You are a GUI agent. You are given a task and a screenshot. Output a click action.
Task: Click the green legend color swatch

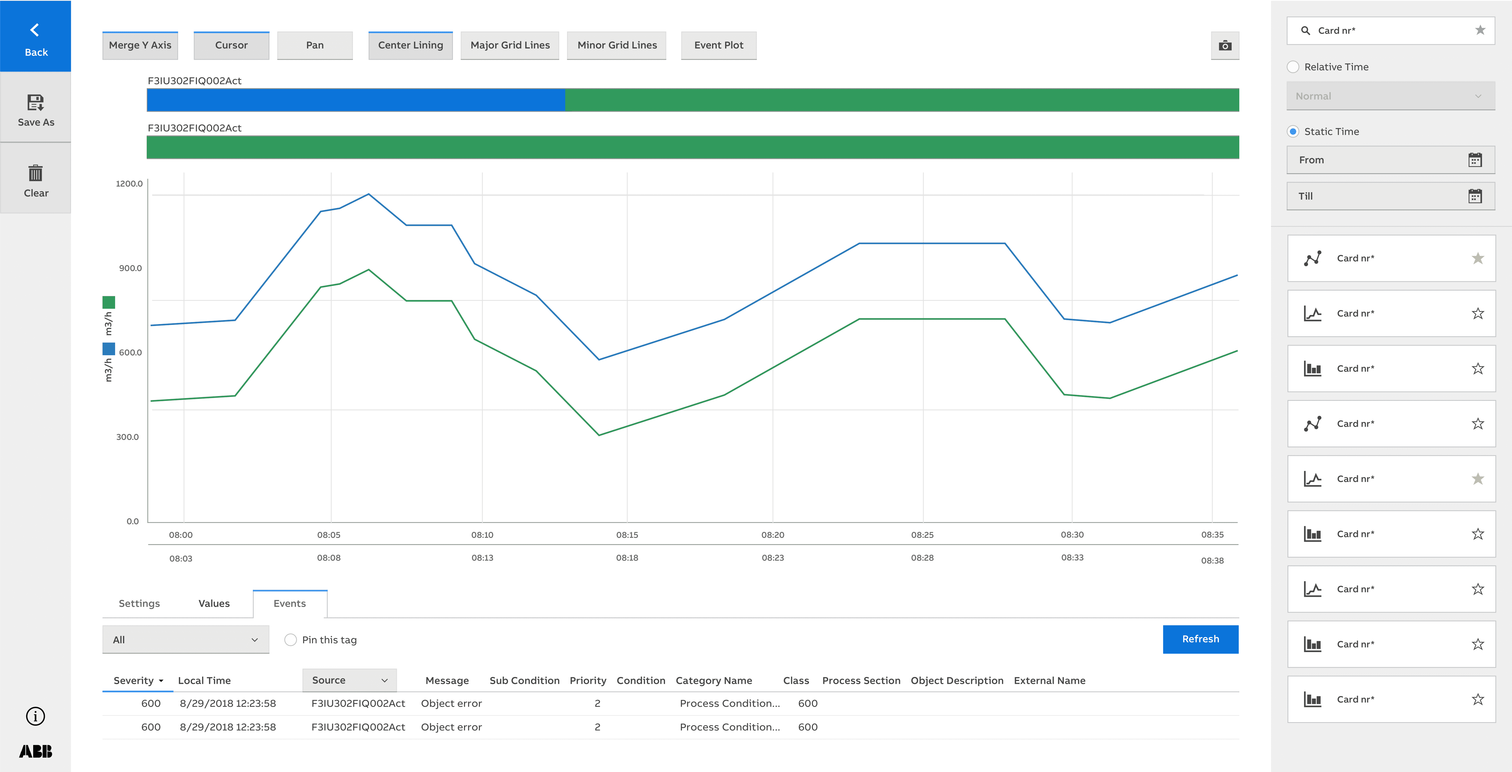pos(109,302)
